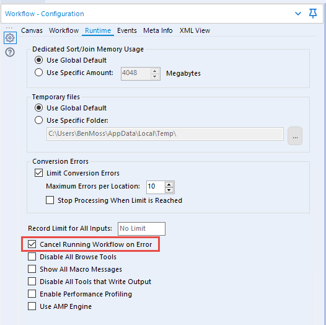Increase memory amount with up spinner arrow
Image resolution: width=326 pixels, height=325 pixels.
pos(154,71)
